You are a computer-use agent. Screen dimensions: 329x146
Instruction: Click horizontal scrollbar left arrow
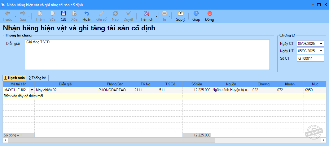click(x=6, y=140)
